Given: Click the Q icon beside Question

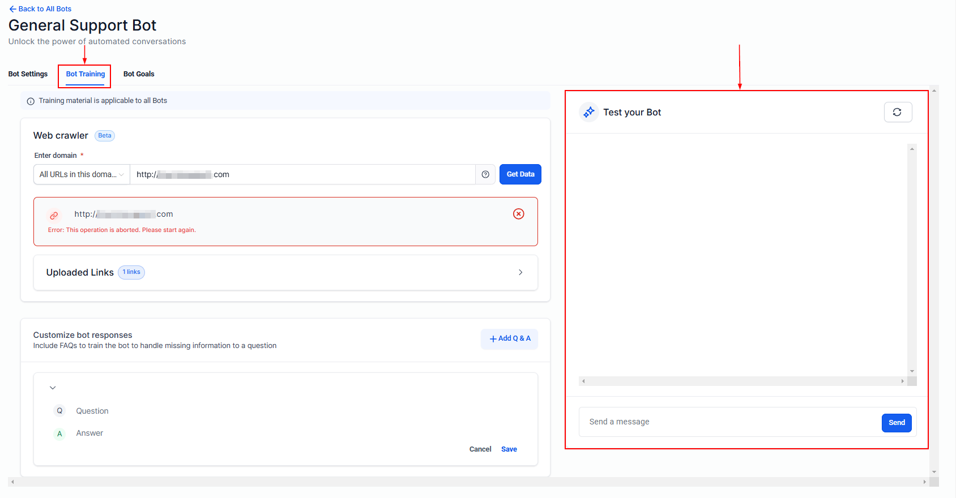Looking at the screenshot, I should (x=59, y=411).
